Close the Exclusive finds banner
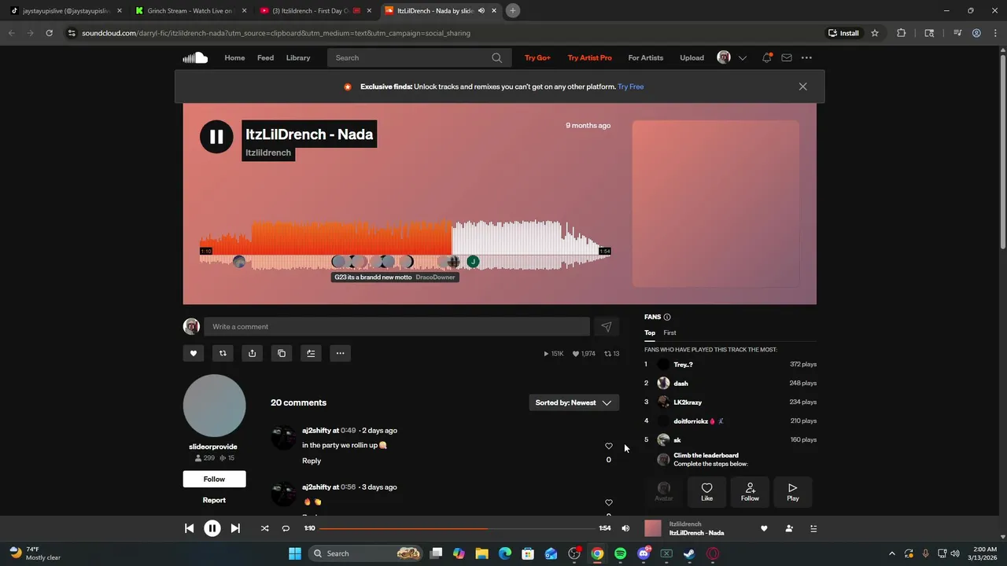The width and height of the screenshot is (1007, 566). (x=802, y=86)
